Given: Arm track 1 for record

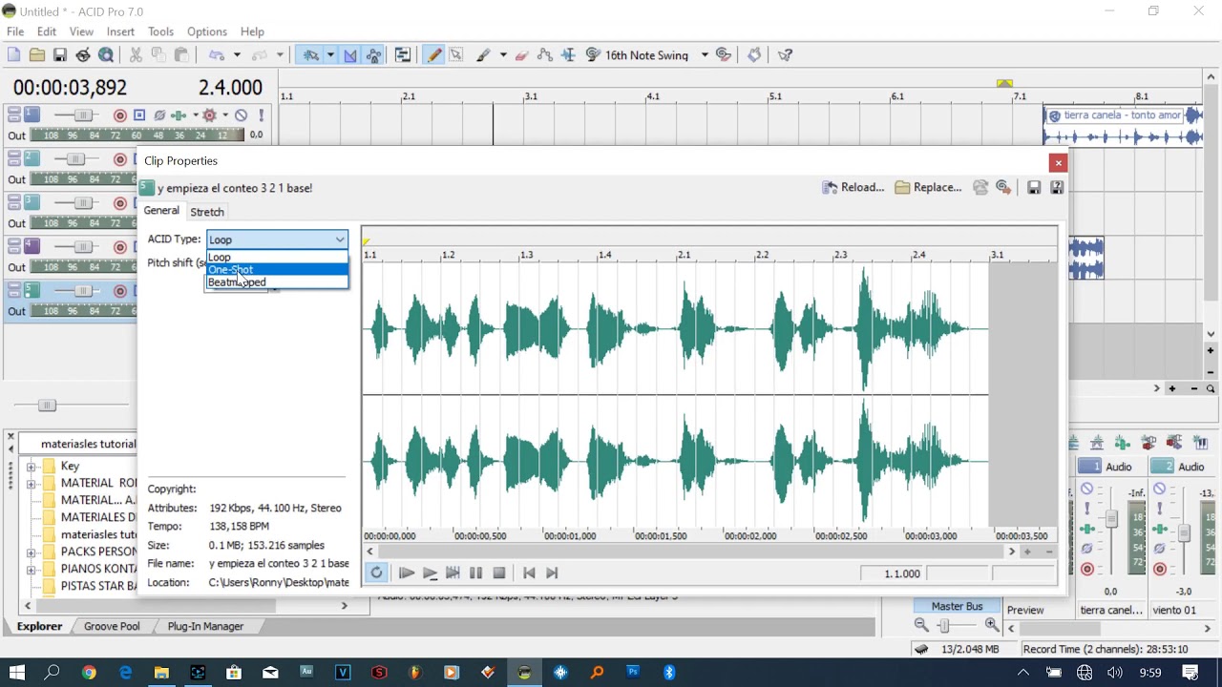Looking at the screenshot, I should [119, 115].
